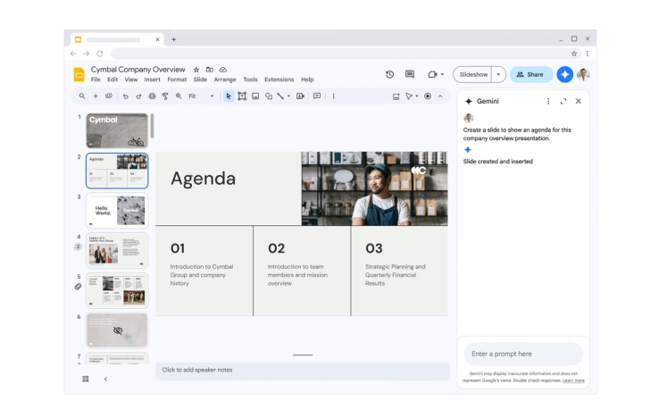Open the toolbar More options dots
Image resolution: width=650 pixels, height=417 pixels.
click(x=334, y=96)
